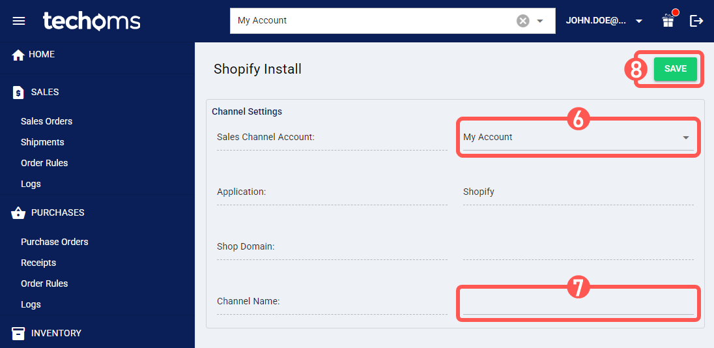
Task: Click the Application label
Action: (x=241, y=192)
